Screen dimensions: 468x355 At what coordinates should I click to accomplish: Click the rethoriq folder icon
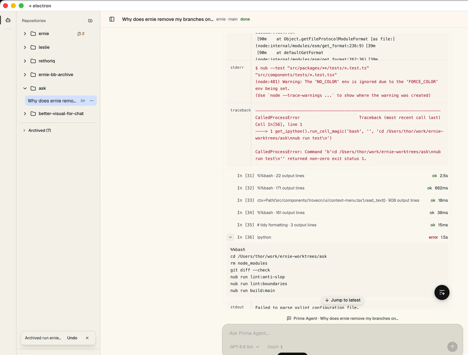(x=33, y=61)
